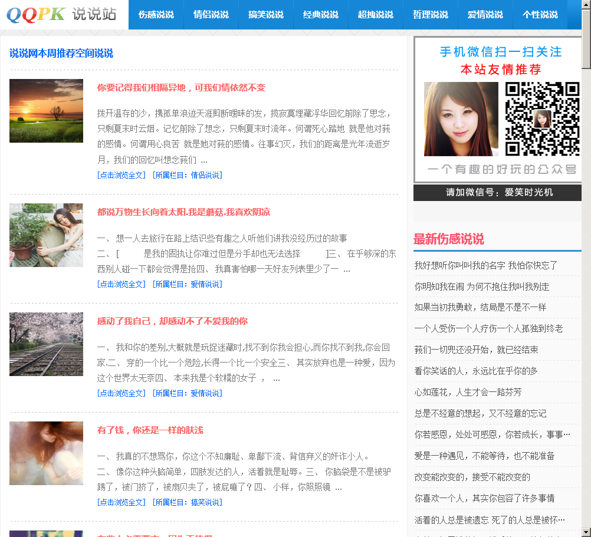Image resolution: width=591 pixels, height=537 pixels.
Task: Open sidebar link 如果当初我勇敢，结局是不是不一样
Action: tap(480, 307)
